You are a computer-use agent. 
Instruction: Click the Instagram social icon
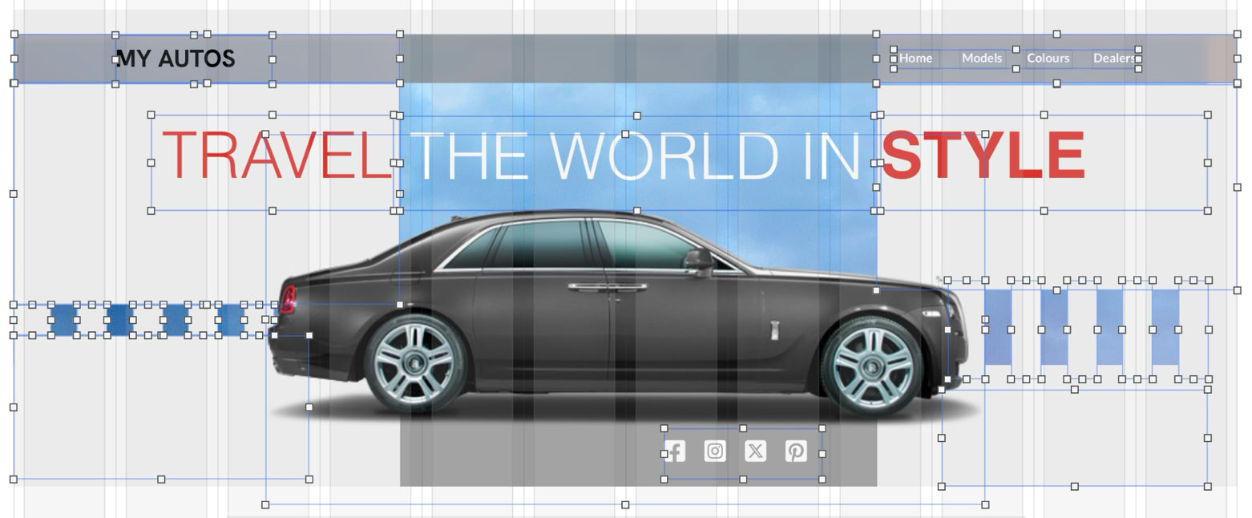[x=715, y=451]
